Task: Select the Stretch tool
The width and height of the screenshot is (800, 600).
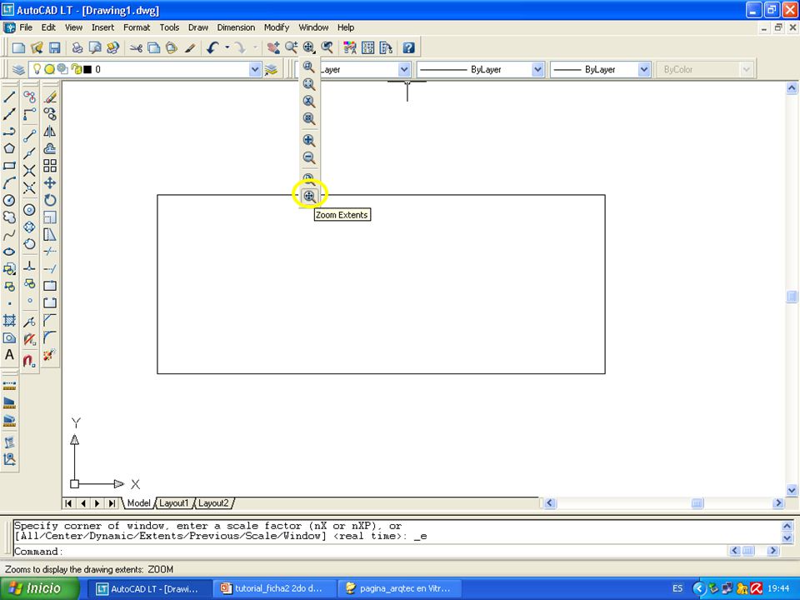Action: [50, 235]
